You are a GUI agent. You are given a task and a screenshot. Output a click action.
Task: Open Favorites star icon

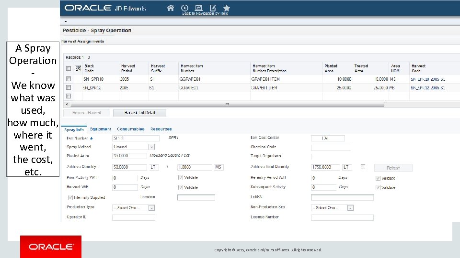[x=227, y=8]
